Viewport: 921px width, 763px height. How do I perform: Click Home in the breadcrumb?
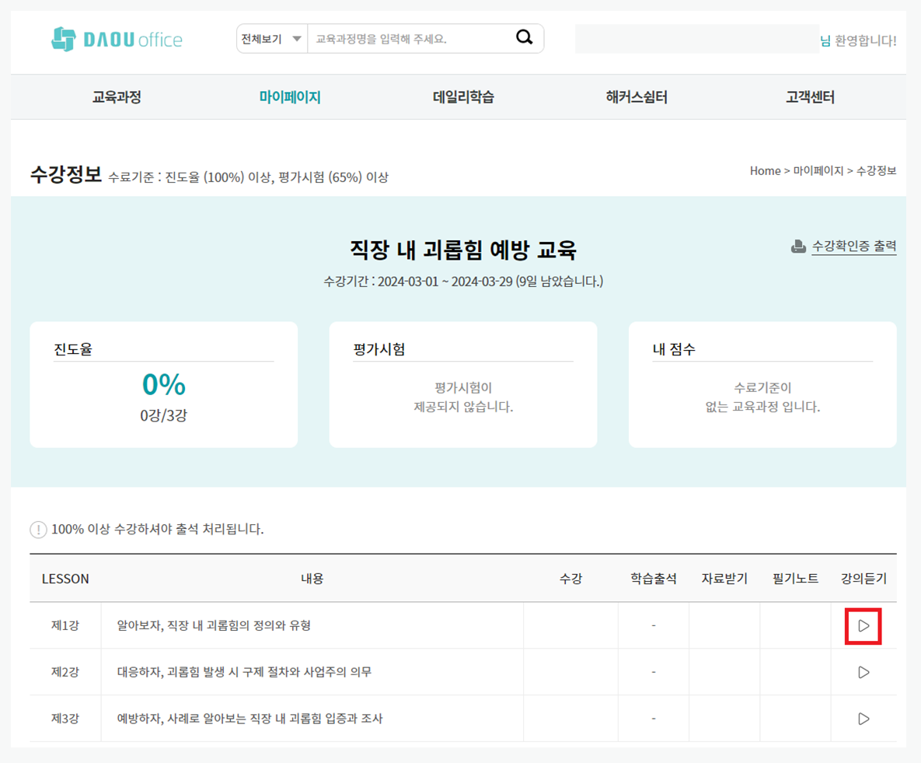pyautogui.click(x=765, y=170)
